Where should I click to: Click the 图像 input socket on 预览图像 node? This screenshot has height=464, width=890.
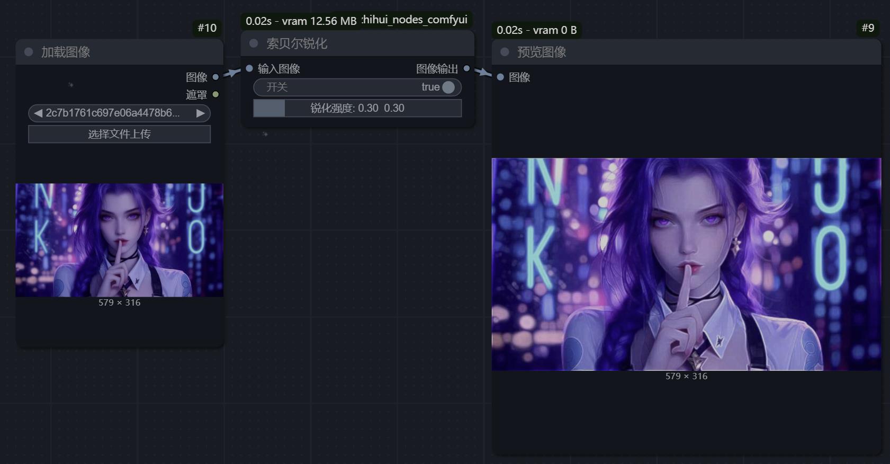[x=500, y=77]
